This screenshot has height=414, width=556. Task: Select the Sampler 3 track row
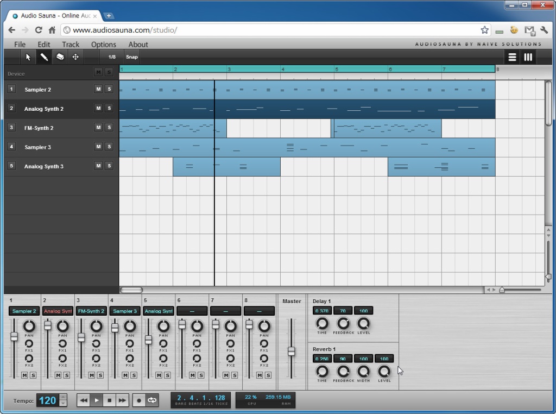(61, 147)
